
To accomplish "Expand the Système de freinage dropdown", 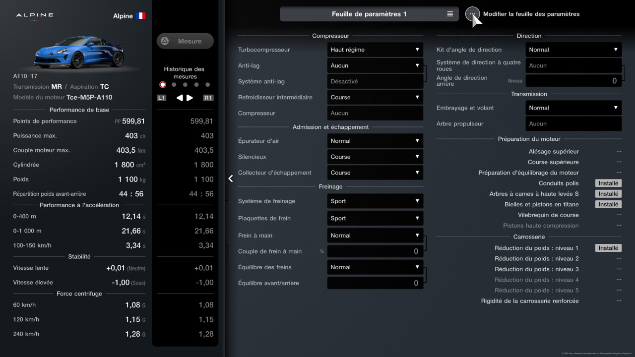I will click(375, 201).
